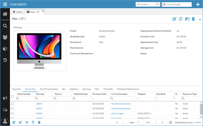Image resolution: width=203 pixels, height=126 pixels.
Task: Click the Barcode column filter field
Action: click(44, 98)
